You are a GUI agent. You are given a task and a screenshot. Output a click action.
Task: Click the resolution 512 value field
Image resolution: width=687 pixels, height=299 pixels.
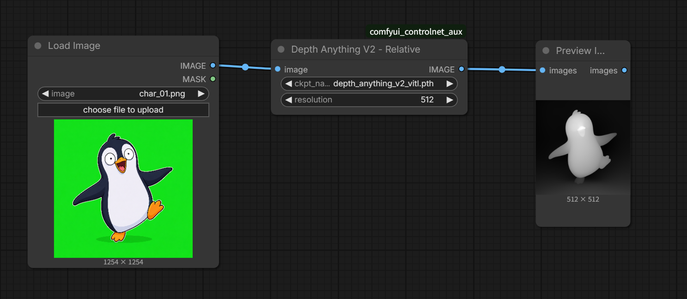point(369,100)
